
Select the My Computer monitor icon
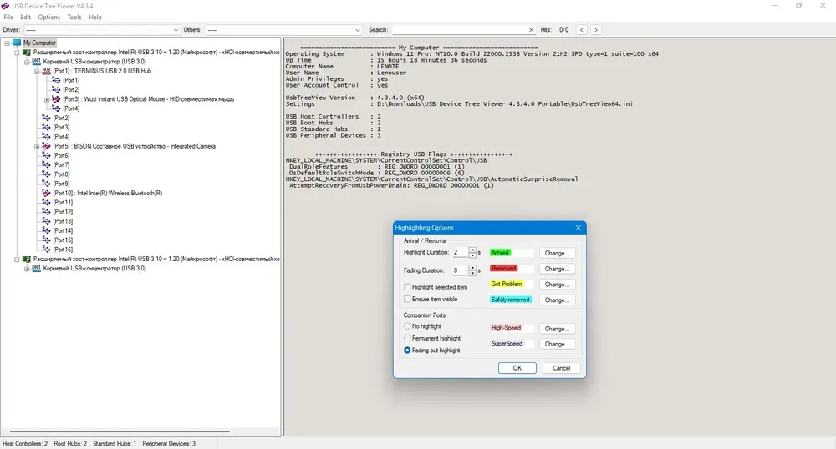pyautogui.click(x=17, y=43)
